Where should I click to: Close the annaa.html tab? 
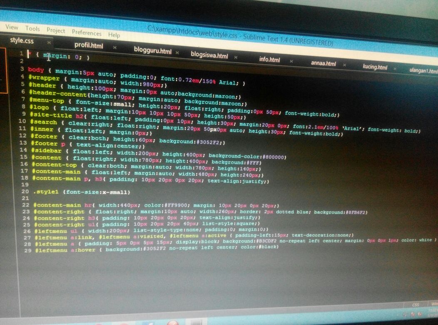click(x=344, y=65)
